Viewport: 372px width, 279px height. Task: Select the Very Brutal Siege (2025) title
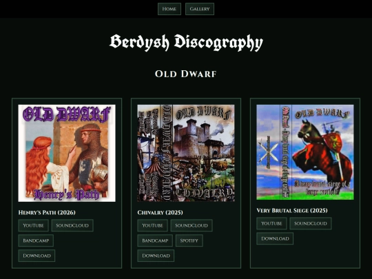coord(292,210)
